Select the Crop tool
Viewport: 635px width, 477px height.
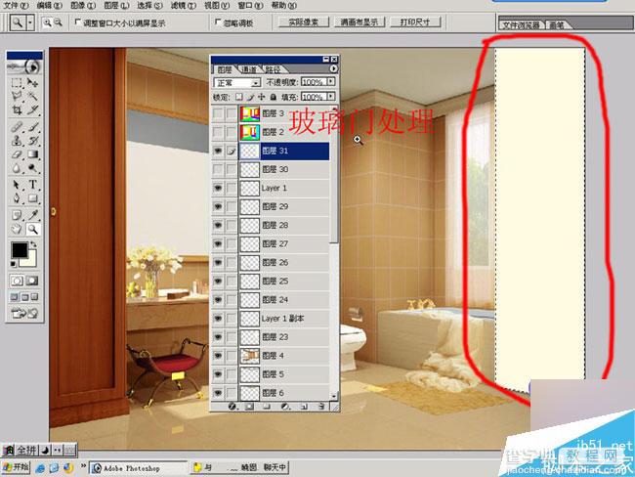point(17,109)
